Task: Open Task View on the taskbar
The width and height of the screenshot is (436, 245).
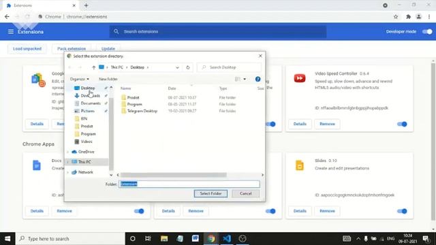Action: [x=148, y=239]
